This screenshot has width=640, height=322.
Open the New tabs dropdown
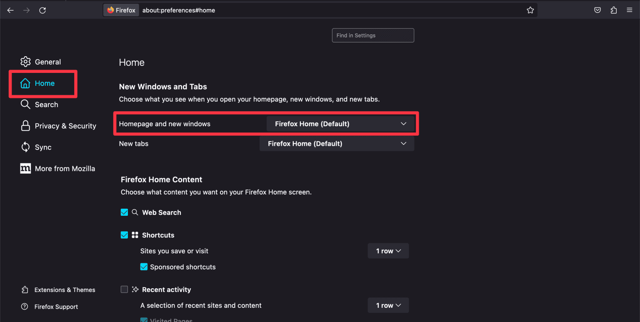337,143
